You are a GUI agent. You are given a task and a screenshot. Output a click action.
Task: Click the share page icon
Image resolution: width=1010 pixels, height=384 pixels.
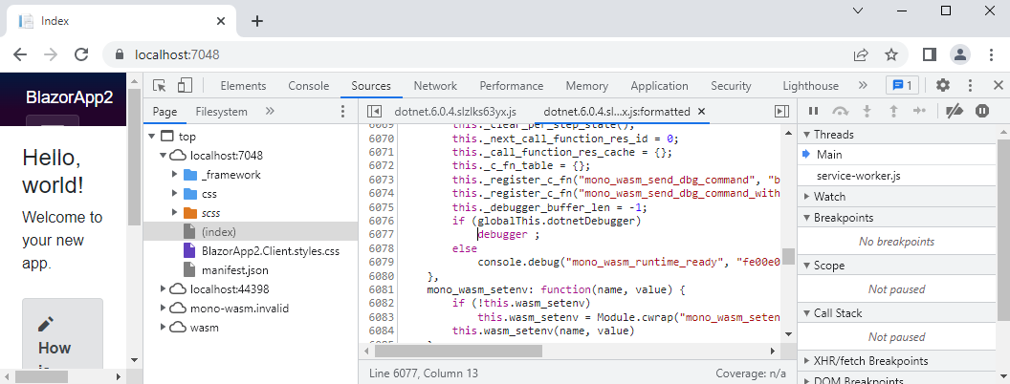861,54
